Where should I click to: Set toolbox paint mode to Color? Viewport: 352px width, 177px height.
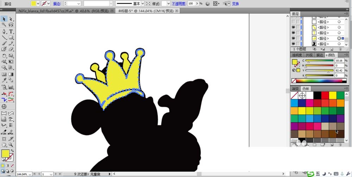pyautogui.click(x=3, y=165)
